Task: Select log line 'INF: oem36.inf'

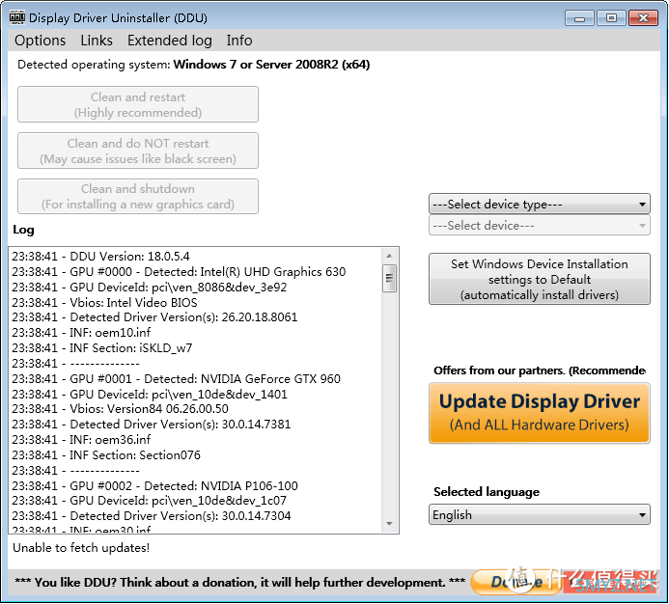Action: [81, 439]
